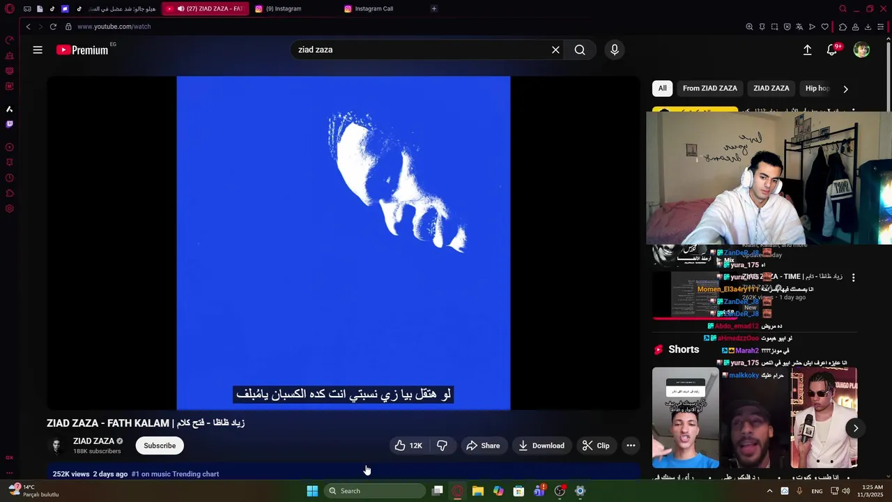Open the trending music chart link
The height and width of the screenshot is (502, 892).
175,474
